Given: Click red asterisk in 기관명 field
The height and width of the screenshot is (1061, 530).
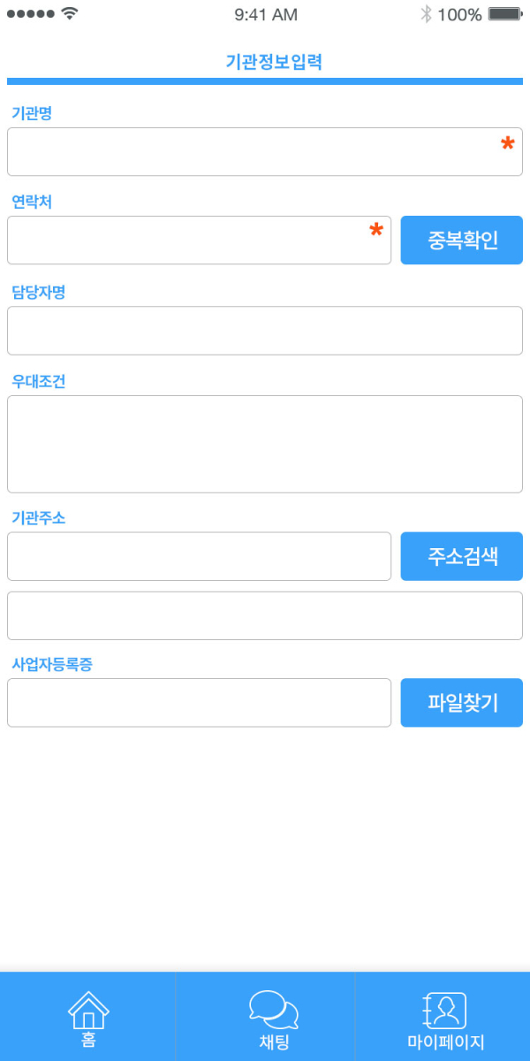Looking at the screenshot, I should (508, 144).
